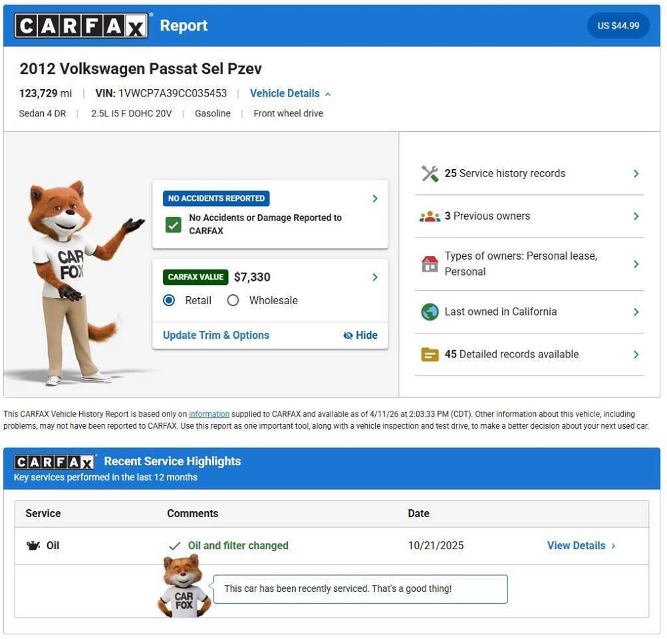Screen dimensions: 667x639
Task: Click View Details for the oil service
Action: pos(576,546)
